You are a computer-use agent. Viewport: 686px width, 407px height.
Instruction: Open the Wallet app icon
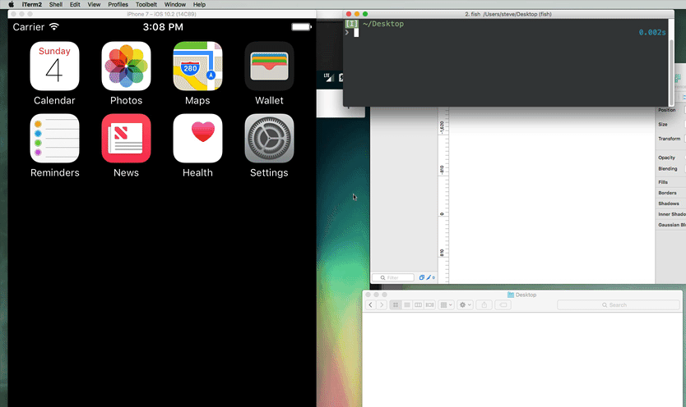click(x=269, y=66)
